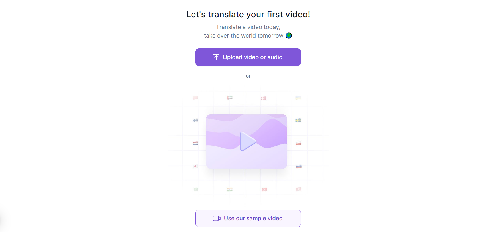Click the Pakistan flag icon
The image size is (495, 232).
point(195,189)
